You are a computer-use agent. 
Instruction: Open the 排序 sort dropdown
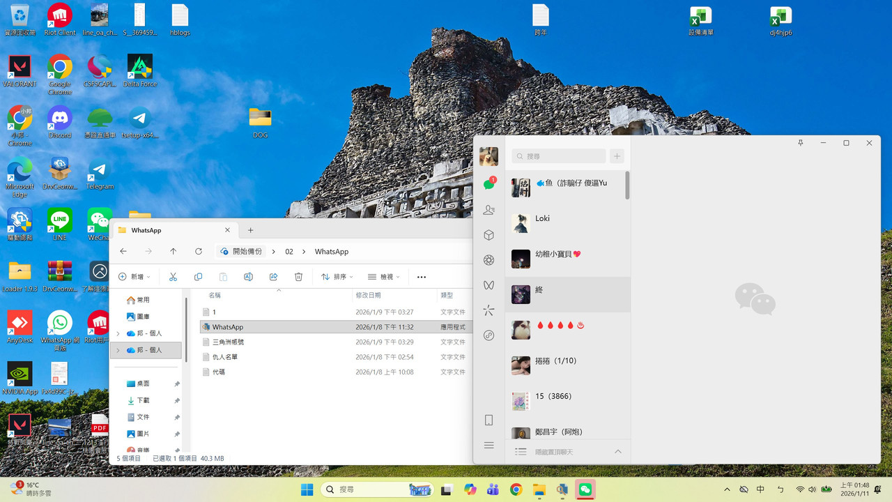click(x=337, y=277)
